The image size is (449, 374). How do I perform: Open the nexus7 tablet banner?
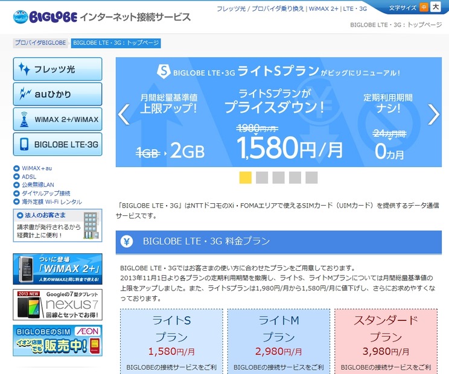click(57, 305)
